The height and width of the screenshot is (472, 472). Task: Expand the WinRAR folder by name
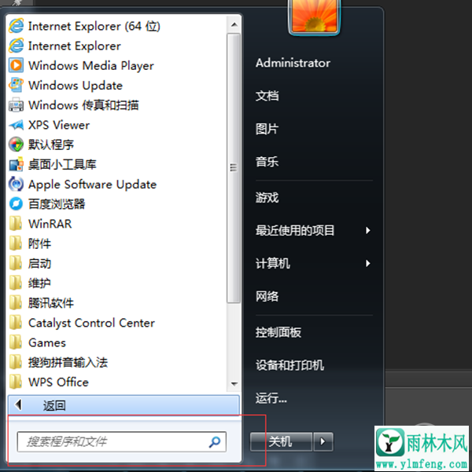[x=50, y=224]
